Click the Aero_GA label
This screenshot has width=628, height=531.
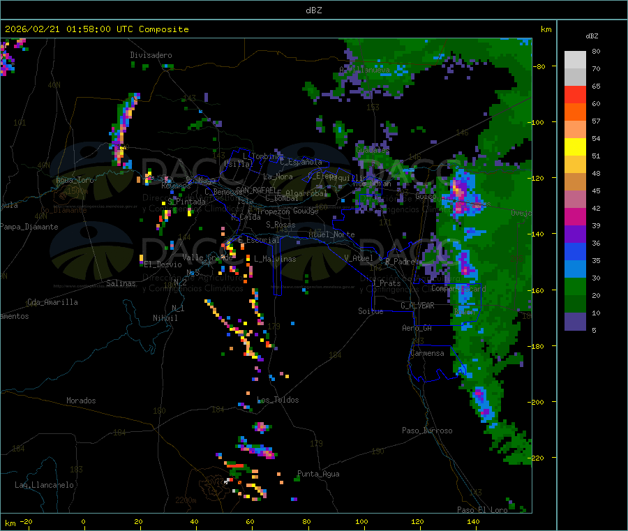tap(417, 328)
